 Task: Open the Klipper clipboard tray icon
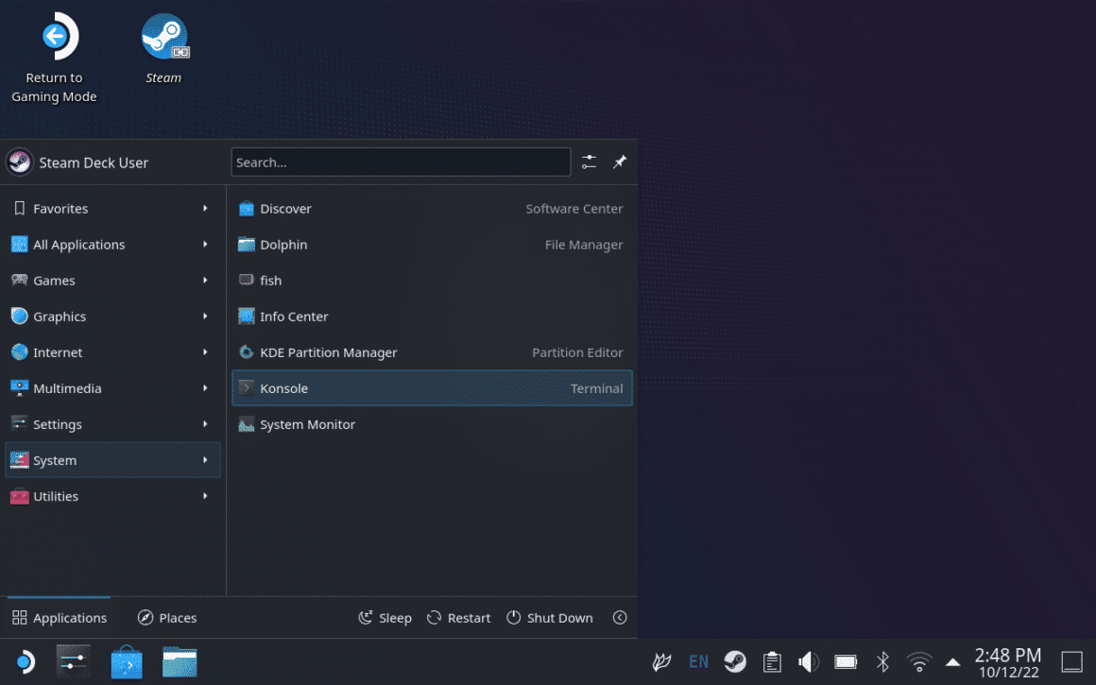[x=772, y=661]
